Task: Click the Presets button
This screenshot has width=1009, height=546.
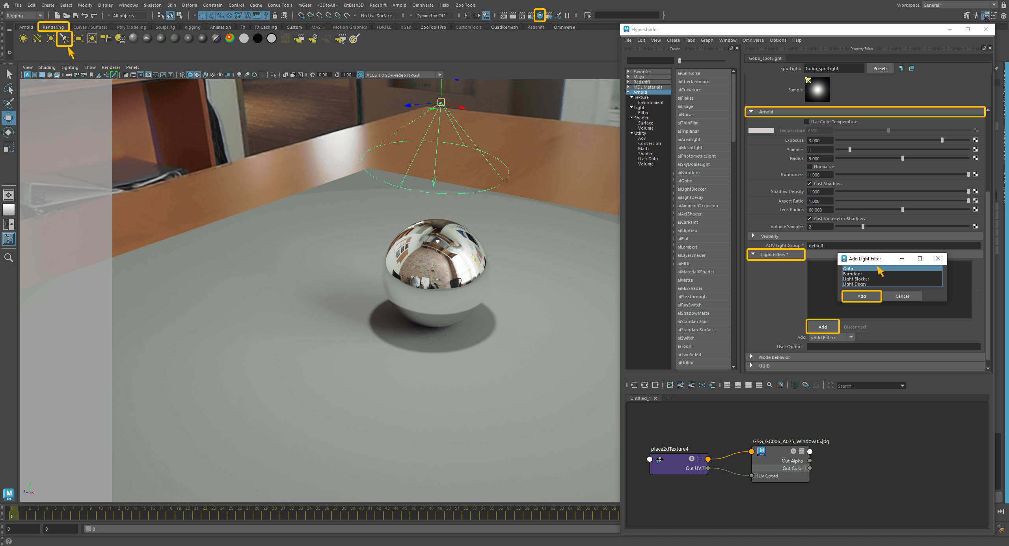Action: pos(880,69)
